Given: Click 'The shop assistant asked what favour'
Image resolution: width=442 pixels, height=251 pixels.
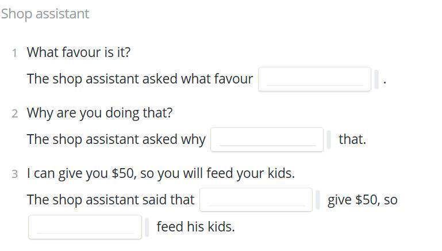Looking at the screenshot, I should coord(140,79).
